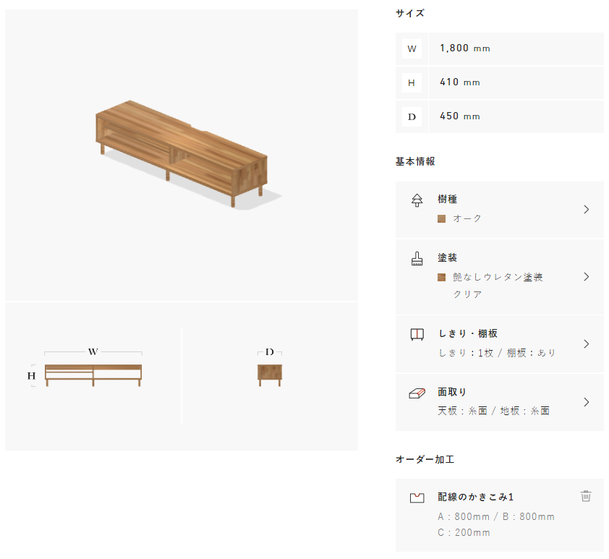Click the tree icon beside 樹種
Screen dimensions: 609x559
point(417,200)
